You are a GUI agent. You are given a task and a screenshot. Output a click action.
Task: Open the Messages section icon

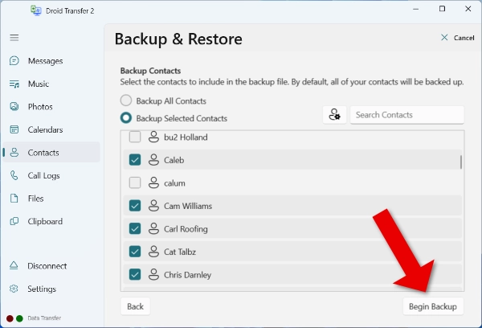14,61
